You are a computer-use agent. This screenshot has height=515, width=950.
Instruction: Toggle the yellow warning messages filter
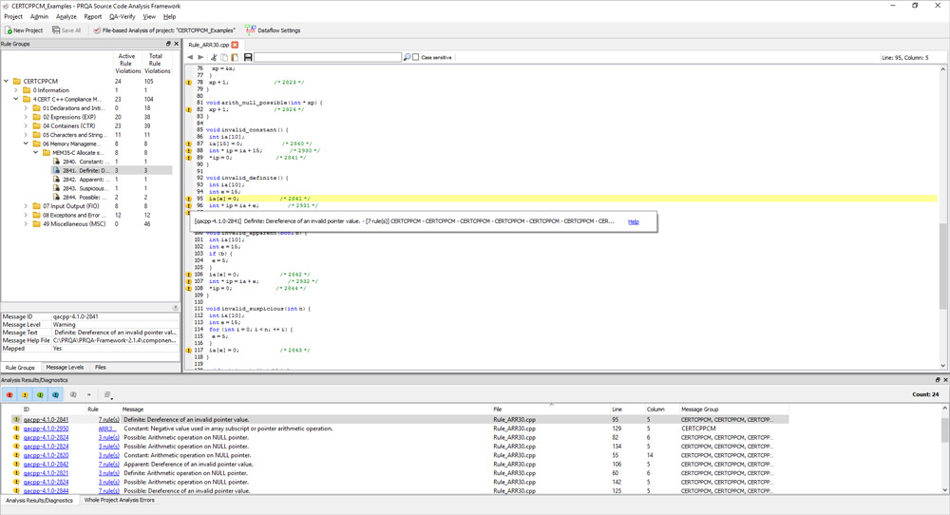(25, 394)
